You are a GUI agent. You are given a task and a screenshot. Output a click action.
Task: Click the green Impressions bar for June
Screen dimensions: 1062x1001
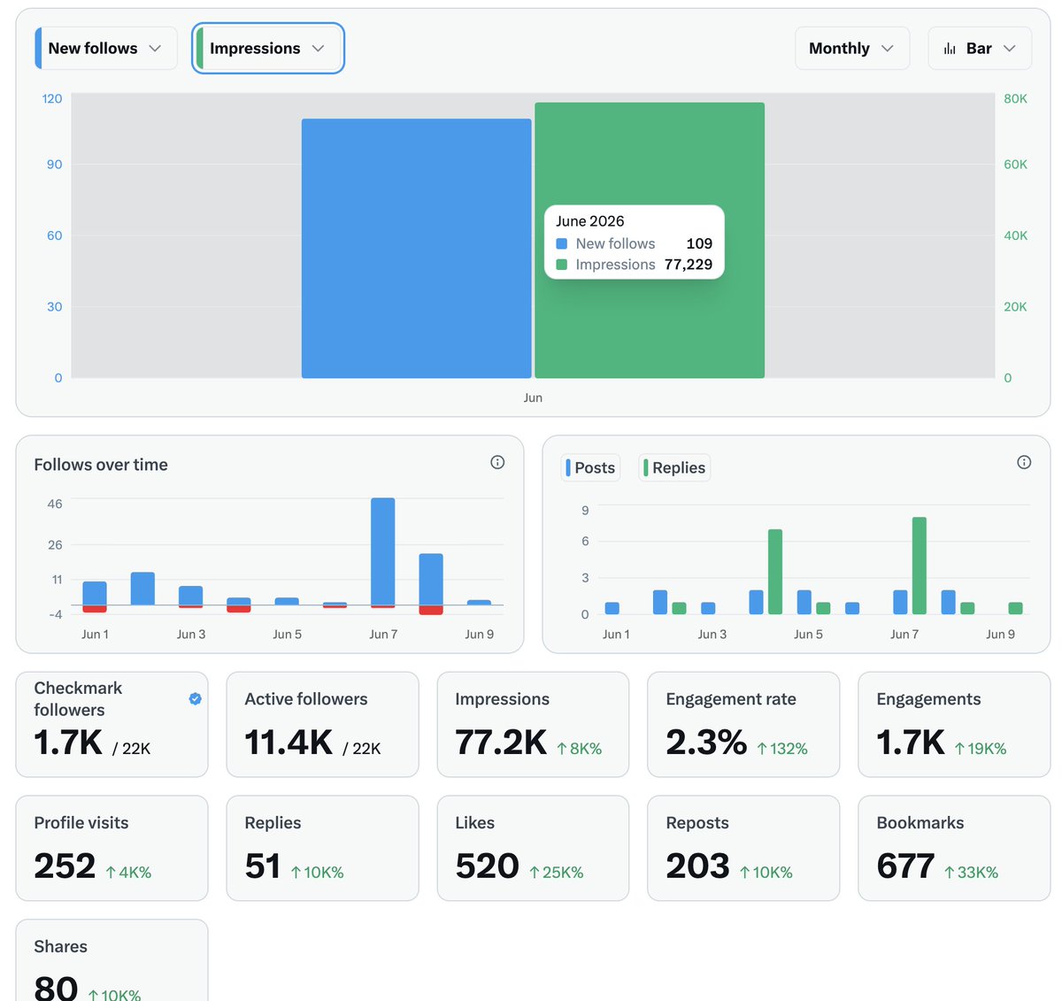pos(650,240)
